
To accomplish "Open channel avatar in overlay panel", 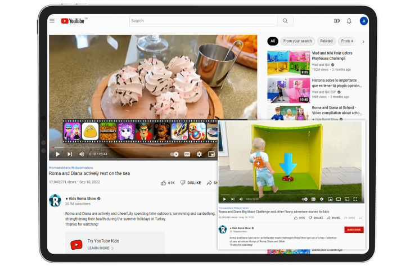I will 223,229.
